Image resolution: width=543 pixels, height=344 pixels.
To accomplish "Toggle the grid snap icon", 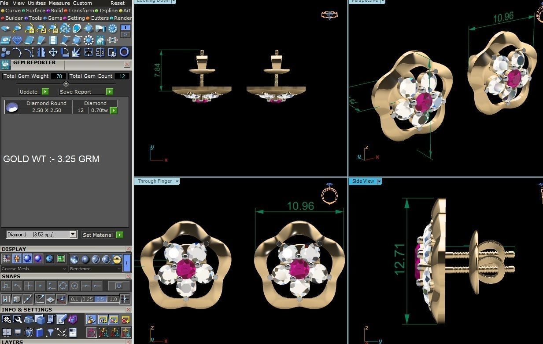I will tap(125, 299).
